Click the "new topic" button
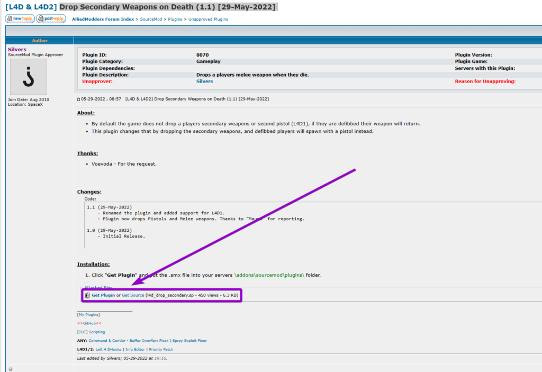542x372 pixels. [x=19, y=18]
